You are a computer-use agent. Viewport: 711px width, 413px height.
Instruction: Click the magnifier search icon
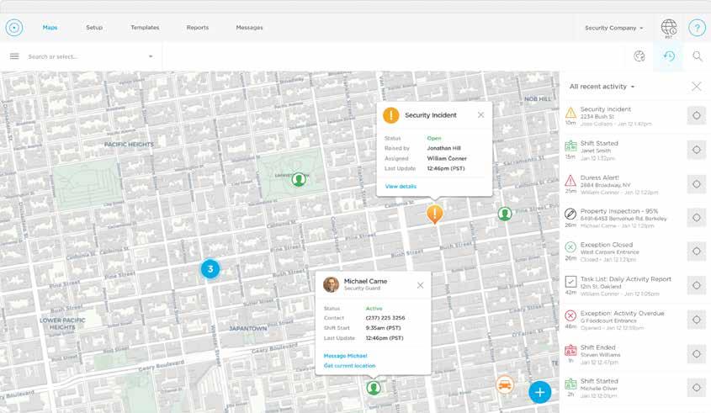[698, 56]
